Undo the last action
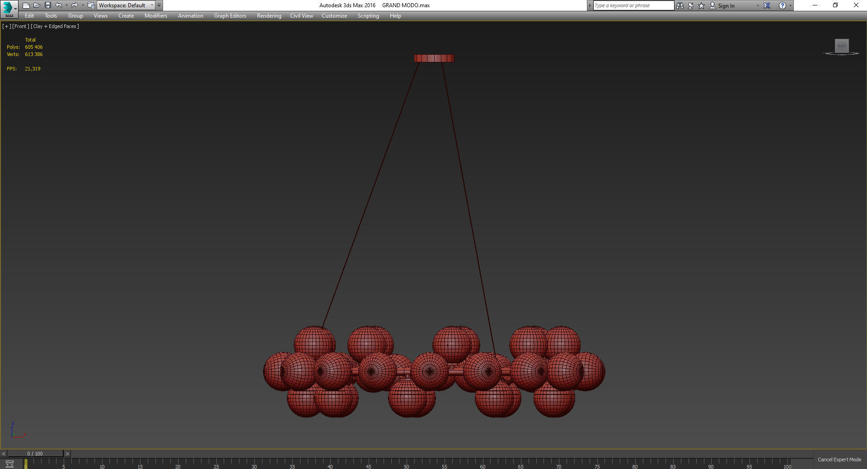 tap(59, 5)
